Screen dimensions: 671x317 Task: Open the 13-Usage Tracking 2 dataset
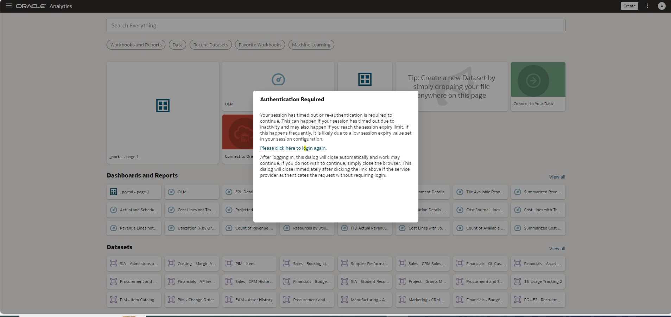tap(538, 282)
